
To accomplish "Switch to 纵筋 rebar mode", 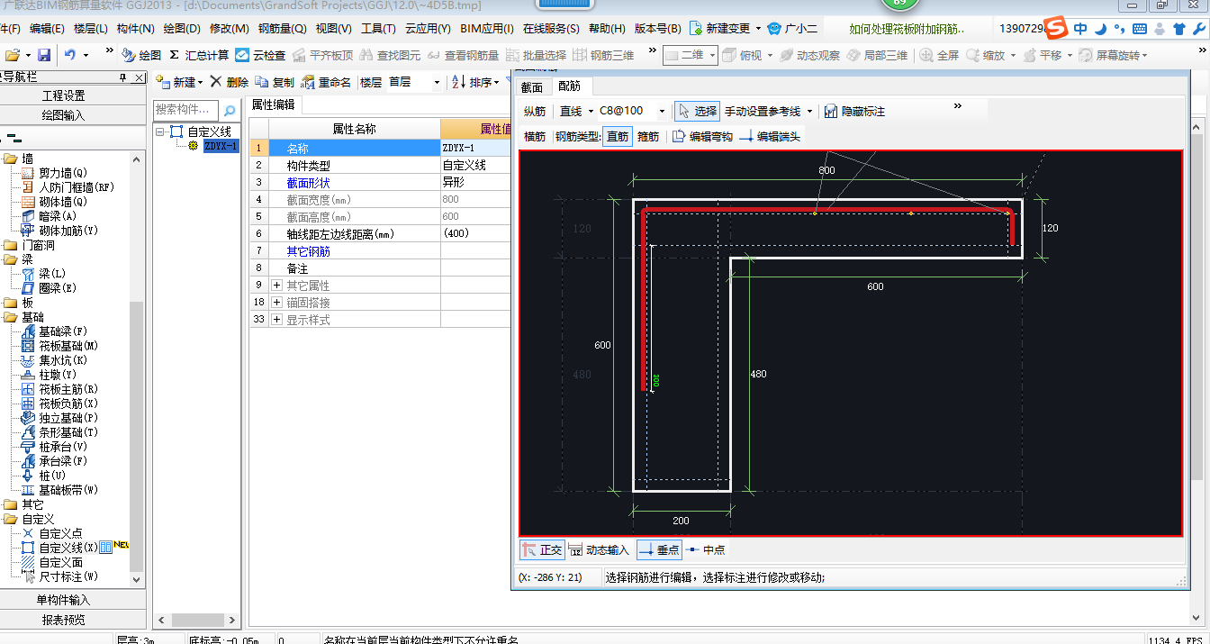I will (x=535, y=112).
